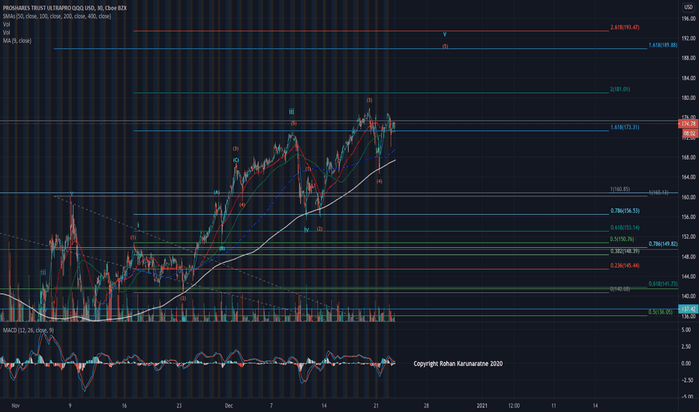This screenshot has width=699, height=412.
Task: Click the 0.382(148.39) Fibonacci label
Action: click(x=625, y=251)
